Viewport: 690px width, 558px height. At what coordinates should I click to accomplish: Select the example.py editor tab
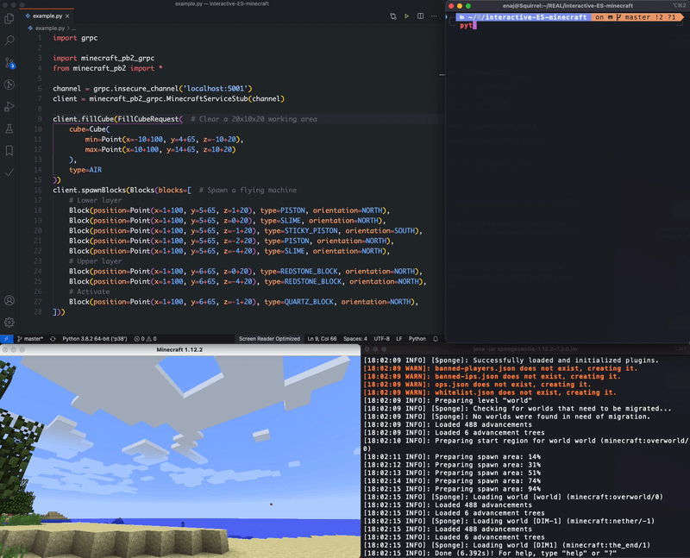pos(47,16)
